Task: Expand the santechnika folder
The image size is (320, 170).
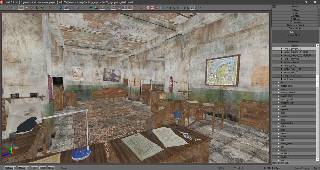Action: [x=279, y=123]
